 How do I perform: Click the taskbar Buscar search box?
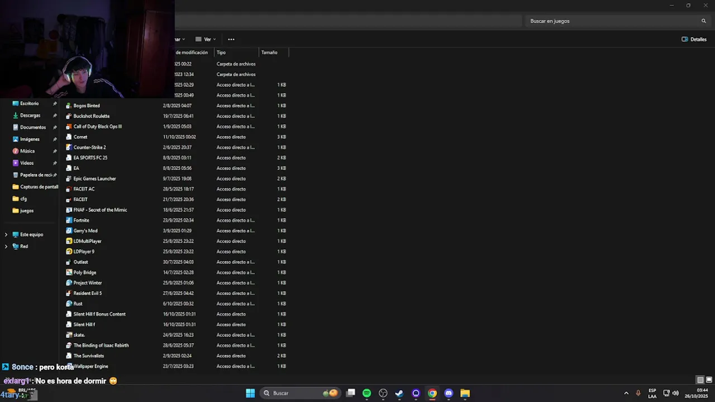click(300, 393)
